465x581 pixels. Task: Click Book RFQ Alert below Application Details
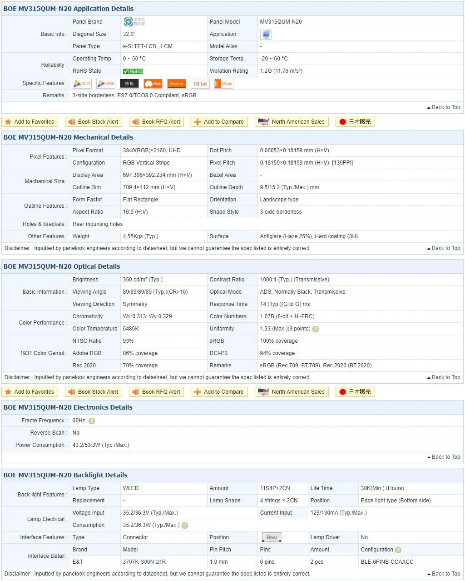(157, 122)
